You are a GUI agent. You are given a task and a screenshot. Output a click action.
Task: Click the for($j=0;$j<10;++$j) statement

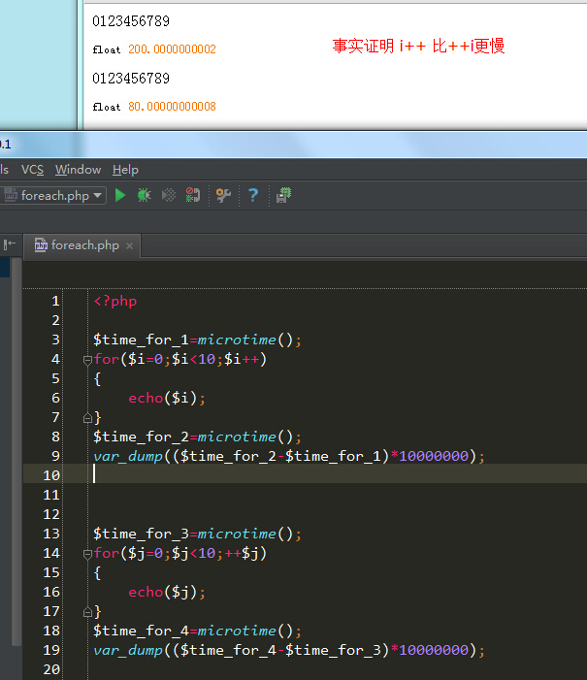180,553
